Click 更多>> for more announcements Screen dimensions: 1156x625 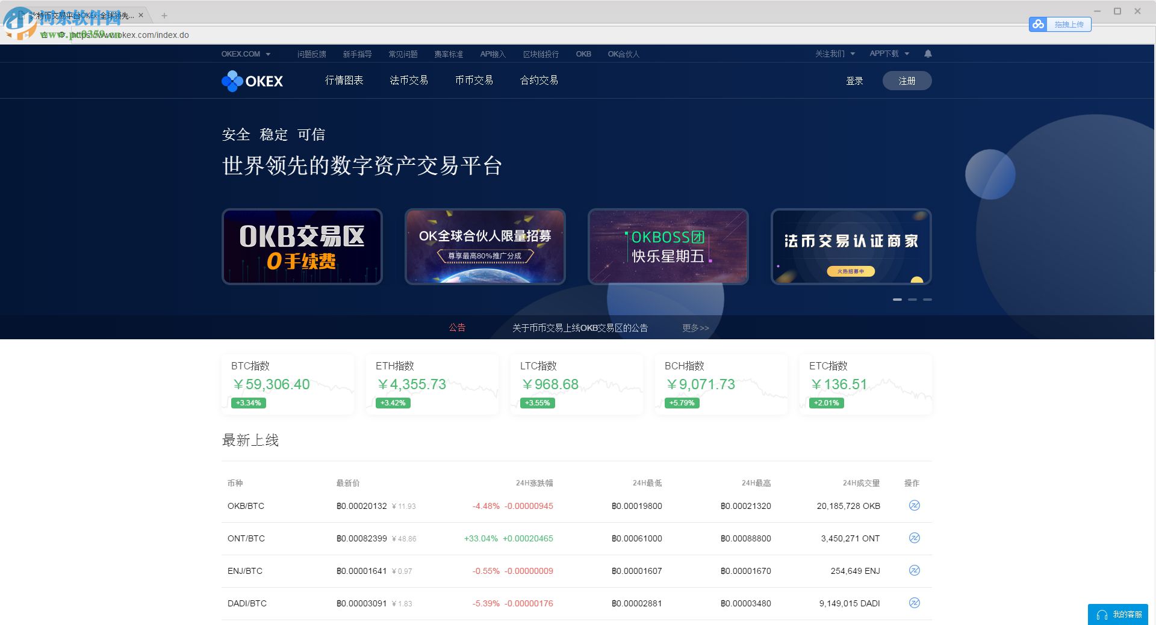(x=695, y=328)
